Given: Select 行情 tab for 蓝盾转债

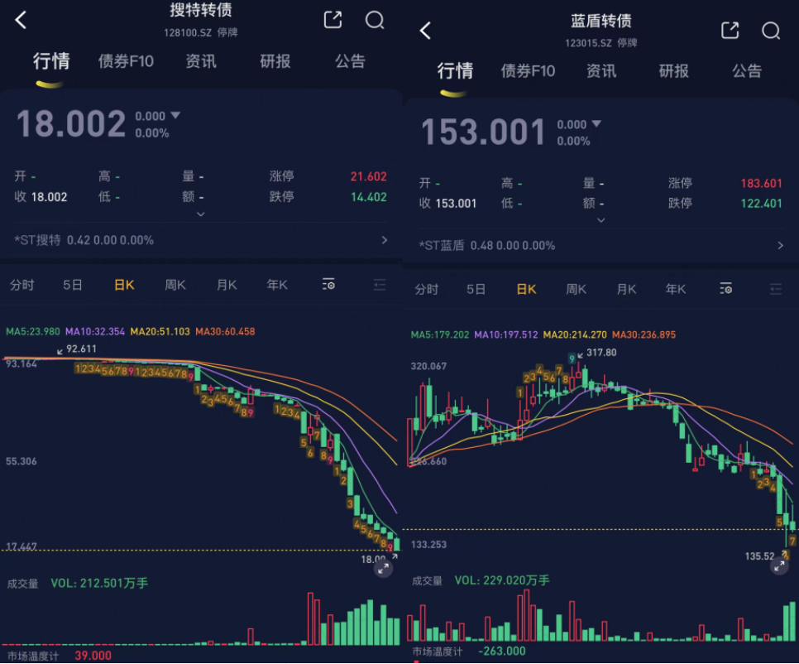Looking at the screenshot, I should (455, 71).
